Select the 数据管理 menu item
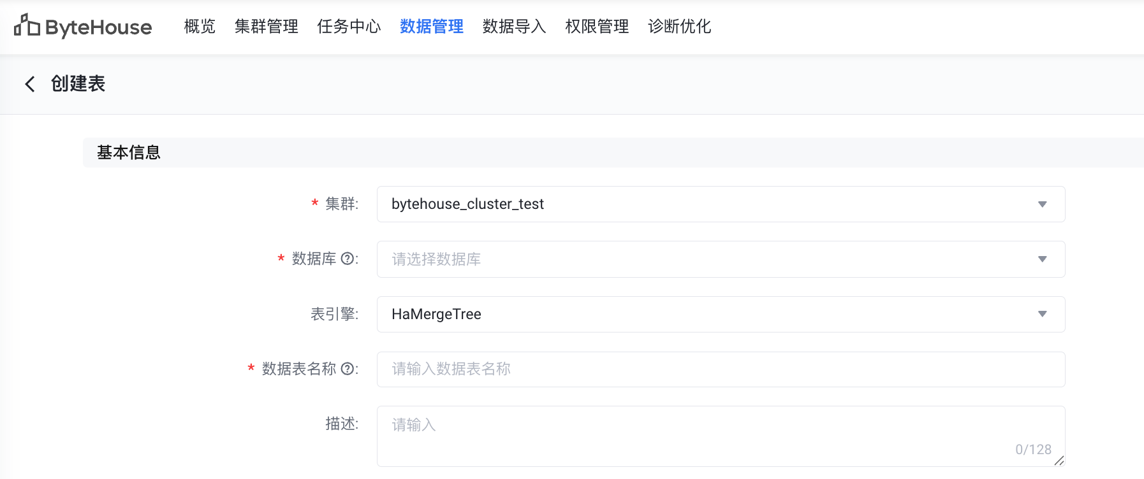This screenshot has width=1144, height=479. [432, 26]
